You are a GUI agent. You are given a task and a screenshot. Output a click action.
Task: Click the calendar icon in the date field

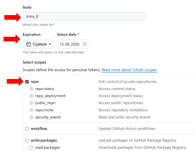pos(85,44)
